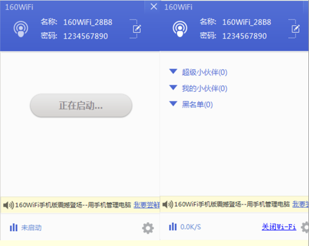
Task: Collapse the 黑名单(0) group
Action: click(173, 103)
